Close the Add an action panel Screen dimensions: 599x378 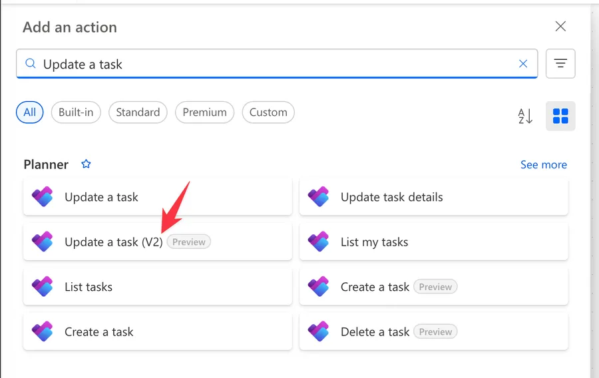tap(560, 27)
